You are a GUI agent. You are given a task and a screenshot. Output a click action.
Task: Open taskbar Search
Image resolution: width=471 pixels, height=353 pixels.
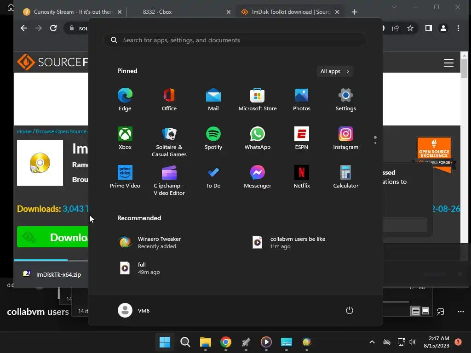coord(185,342)
